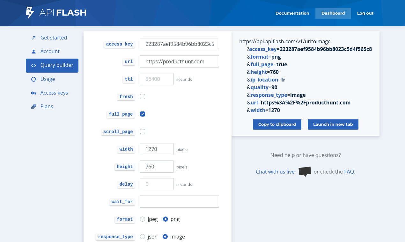The width and height of the screenshot is (405, 242).
Task: Open Account via the person icon
Action: click(x=33, y=51)
